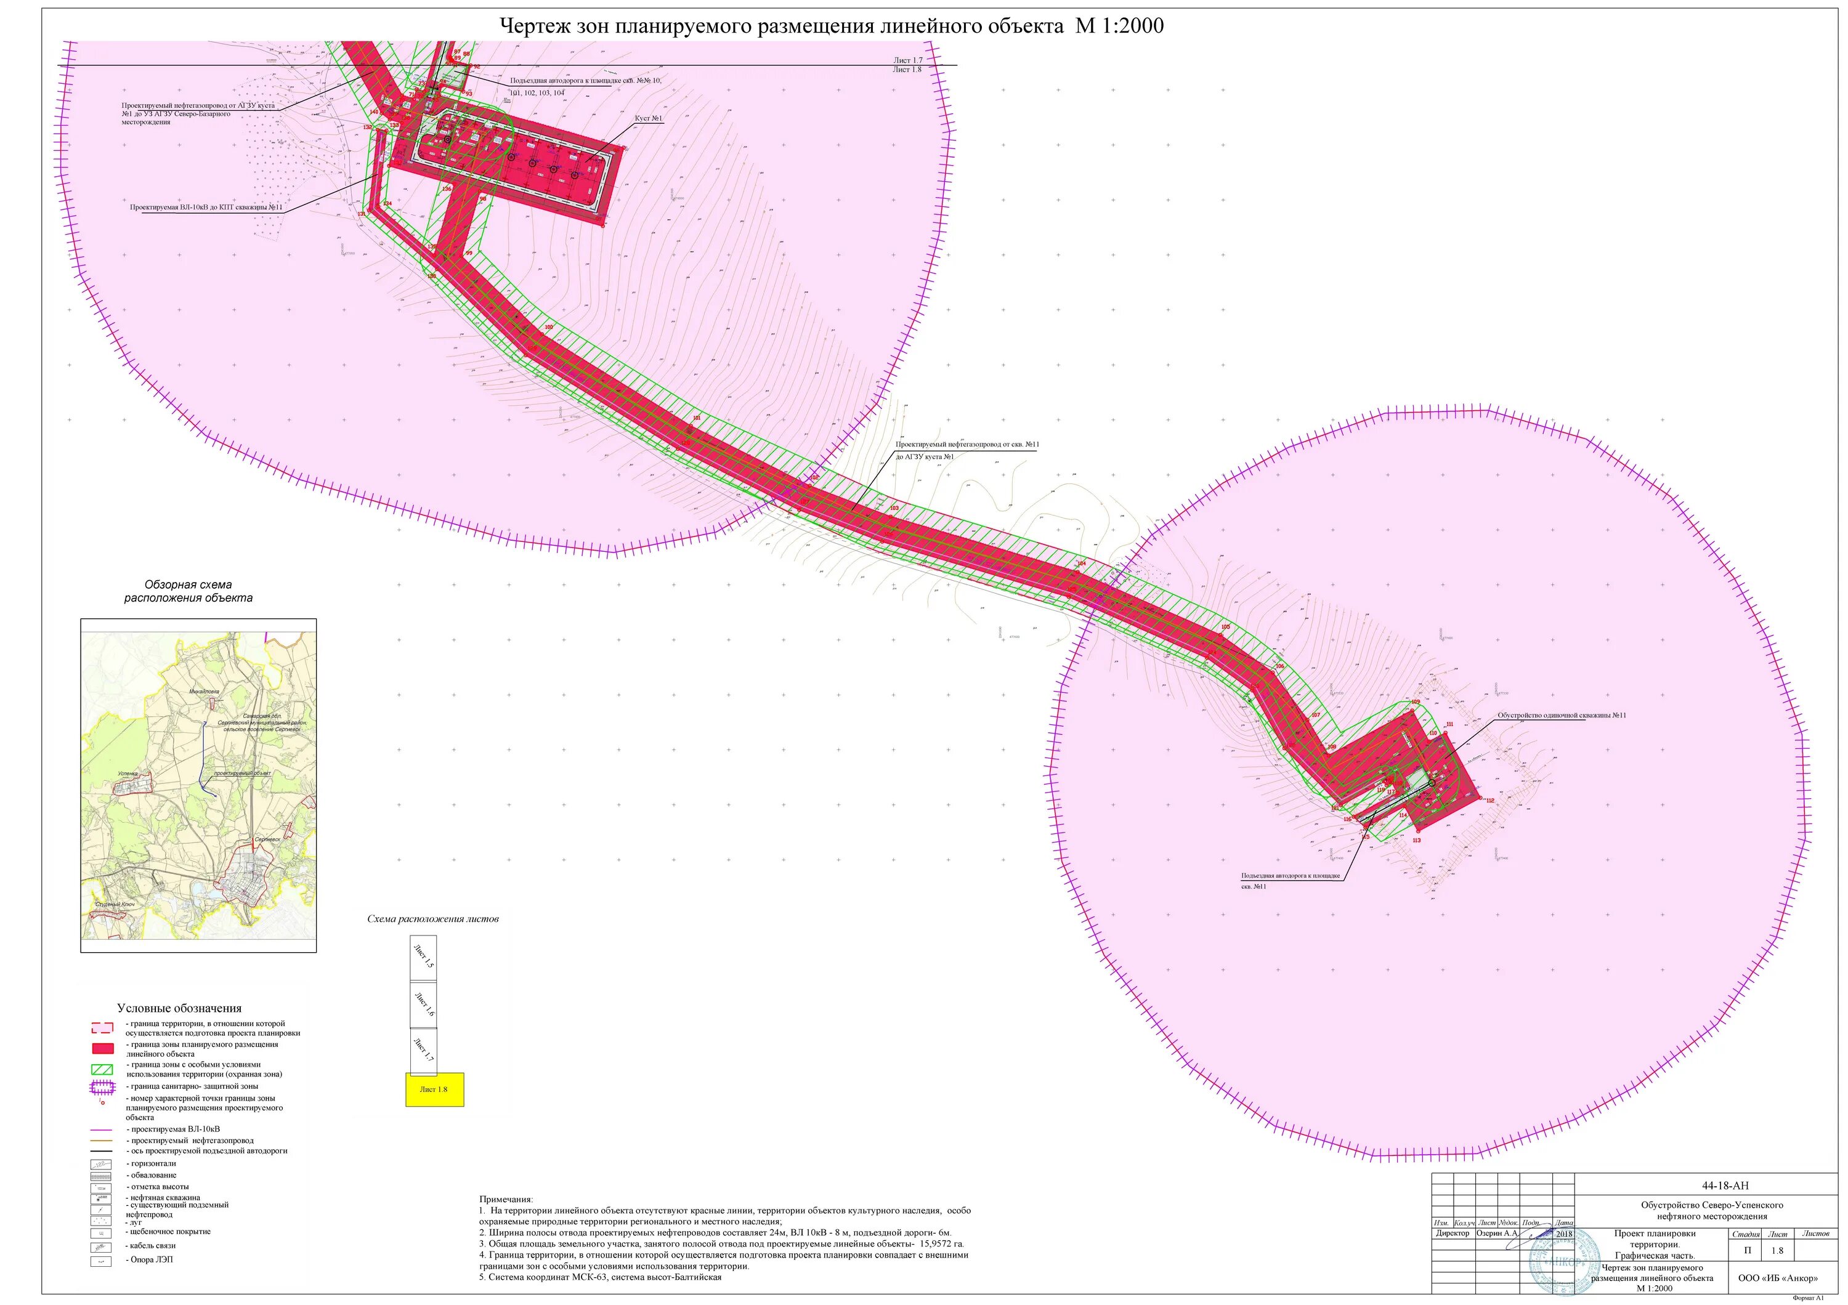Image resolution: width=1848 pixels, height=1305 pixels.
Task: Click the Куст №1 map label
Action: (648, 119)
